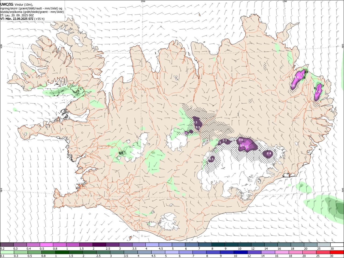This screenshot has height=258, width=344.
Task: Click the palest green 0.1–0.3 lower legend swatch
Action: coord(7,252)
